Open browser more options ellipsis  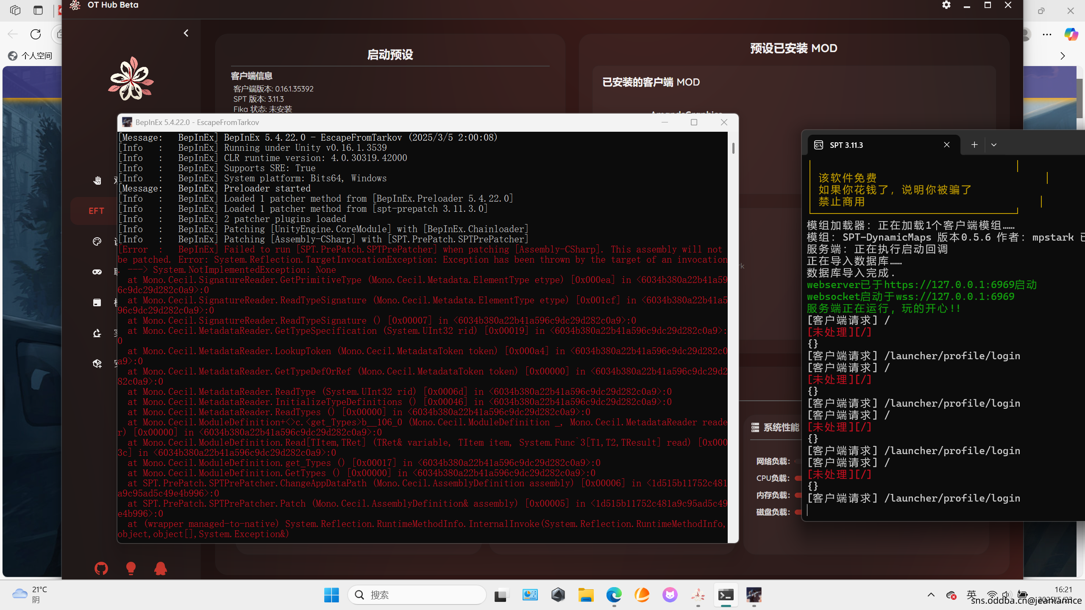tap(1047, 34)
